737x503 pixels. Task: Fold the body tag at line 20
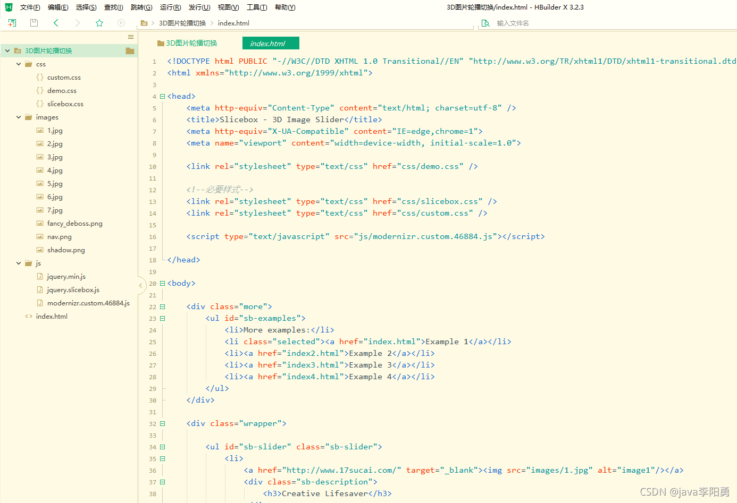(x=163, y=283)
